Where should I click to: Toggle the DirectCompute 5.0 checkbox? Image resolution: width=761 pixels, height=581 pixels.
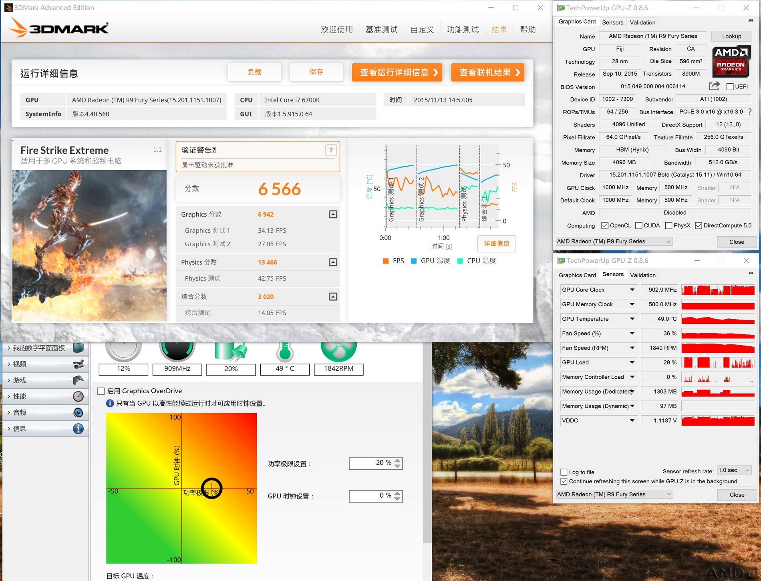(x=699, y=225)
